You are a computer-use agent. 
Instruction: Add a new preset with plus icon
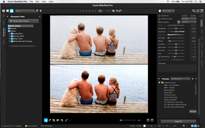coord(192,79)
